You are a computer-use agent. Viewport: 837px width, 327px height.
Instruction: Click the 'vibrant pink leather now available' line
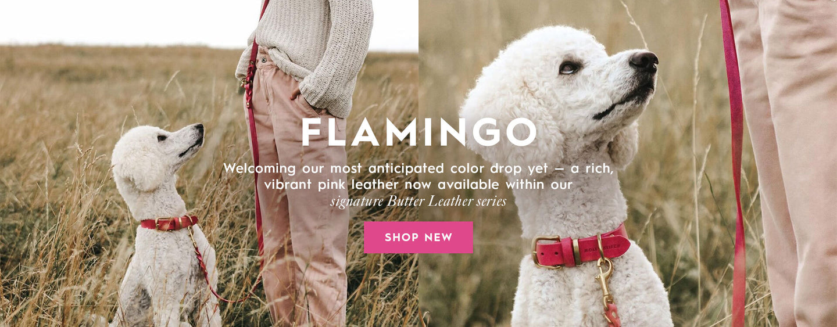point(419,185)
